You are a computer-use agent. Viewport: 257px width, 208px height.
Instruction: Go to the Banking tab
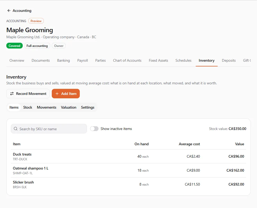pos(63,61)
